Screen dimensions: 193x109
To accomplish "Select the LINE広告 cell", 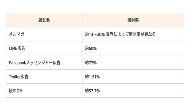I will point(44,48).
